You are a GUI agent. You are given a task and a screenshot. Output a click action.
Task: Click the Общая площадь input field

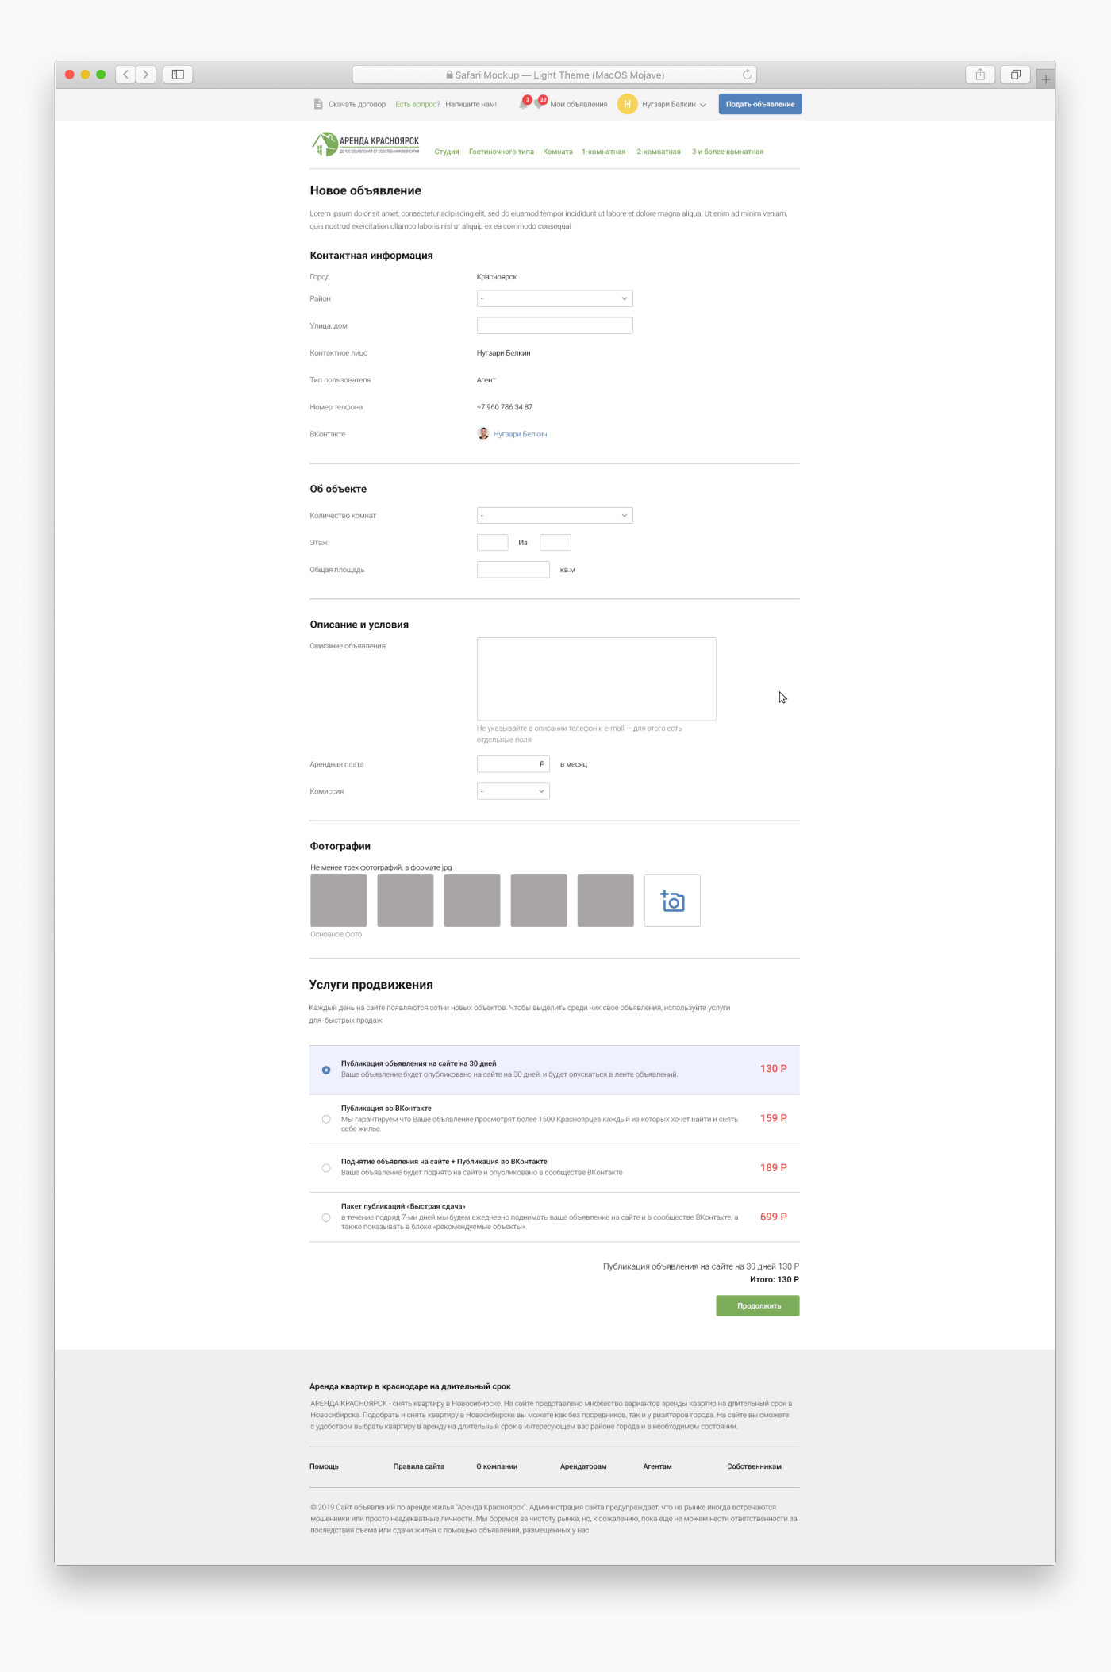(x=513, y=570)
